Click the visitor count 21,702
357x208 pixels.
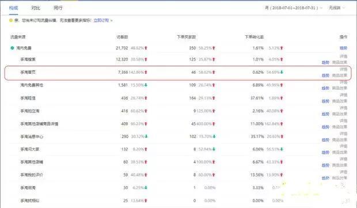122,48
